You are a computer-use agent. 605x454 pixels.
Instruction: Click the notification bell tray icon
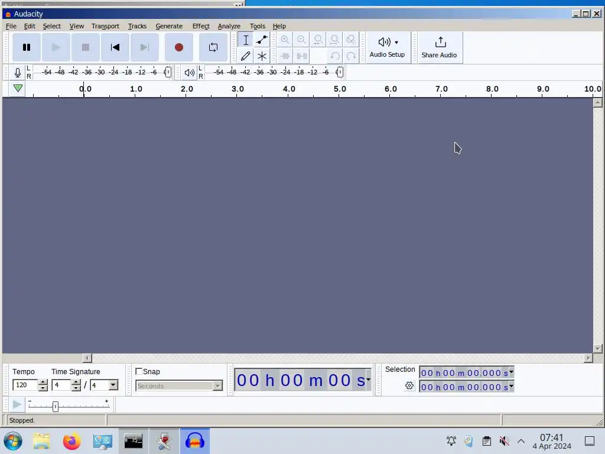[x=451, y=440]
